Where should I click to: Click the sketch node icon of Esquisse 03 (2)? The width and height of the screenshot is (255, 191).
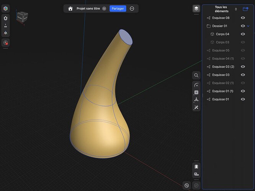[x=209, y=67]
